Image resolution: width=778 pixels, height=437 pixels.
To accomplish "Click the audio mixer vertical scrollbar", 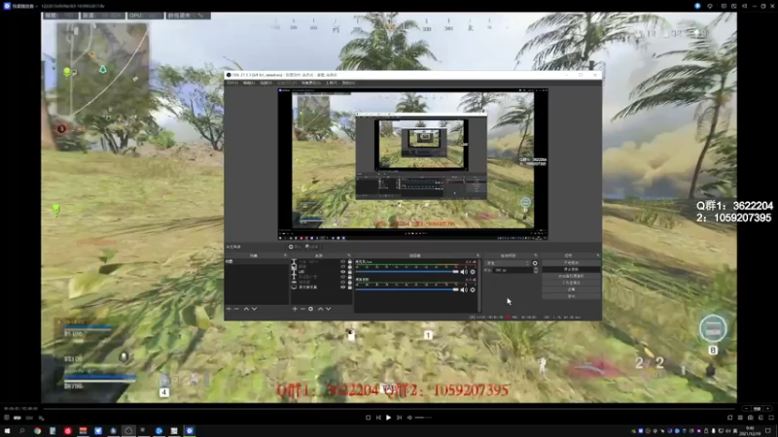I will pos(478,286).
